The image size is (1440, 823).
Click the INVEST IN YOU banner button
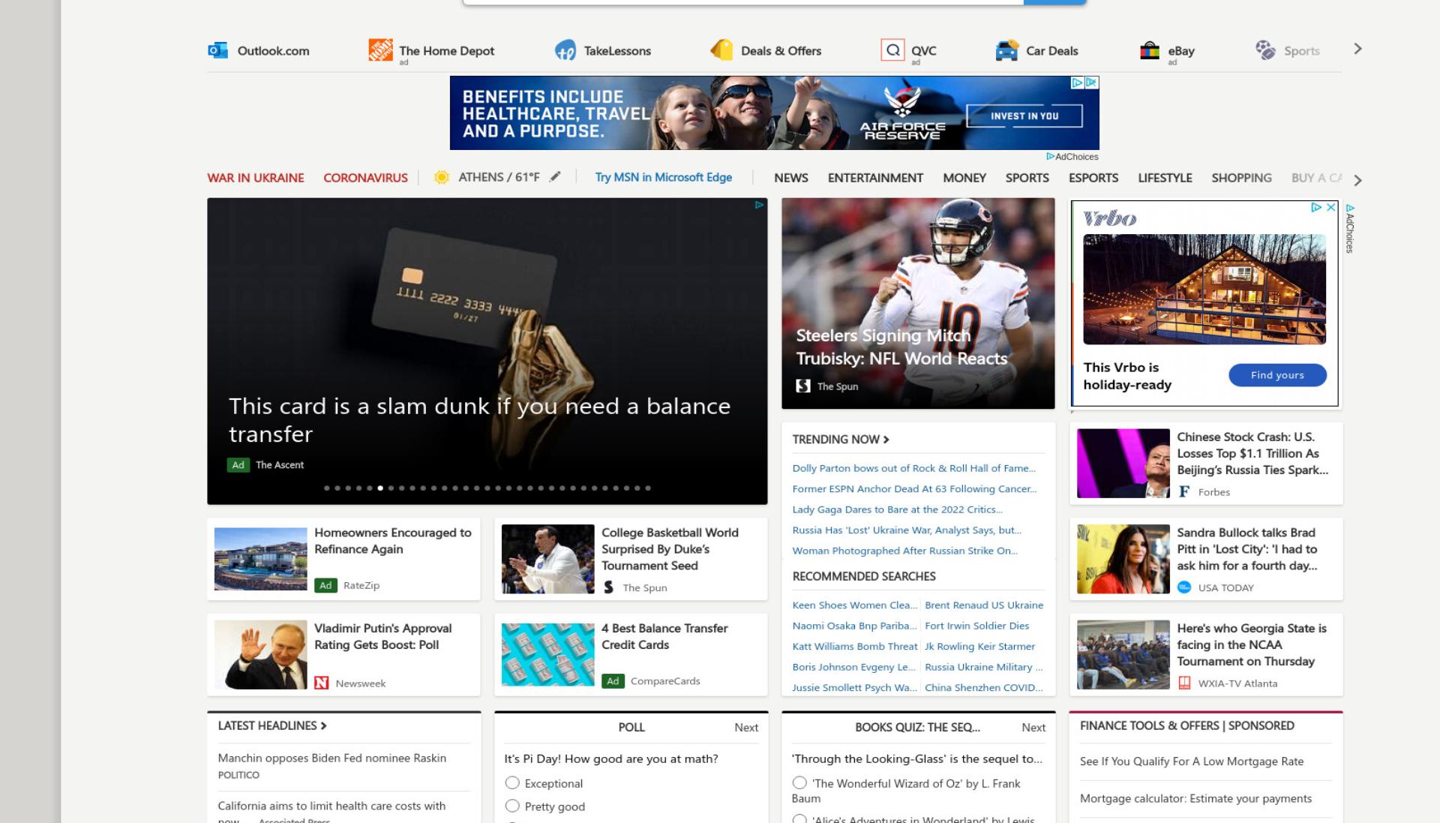point(1024,116)
